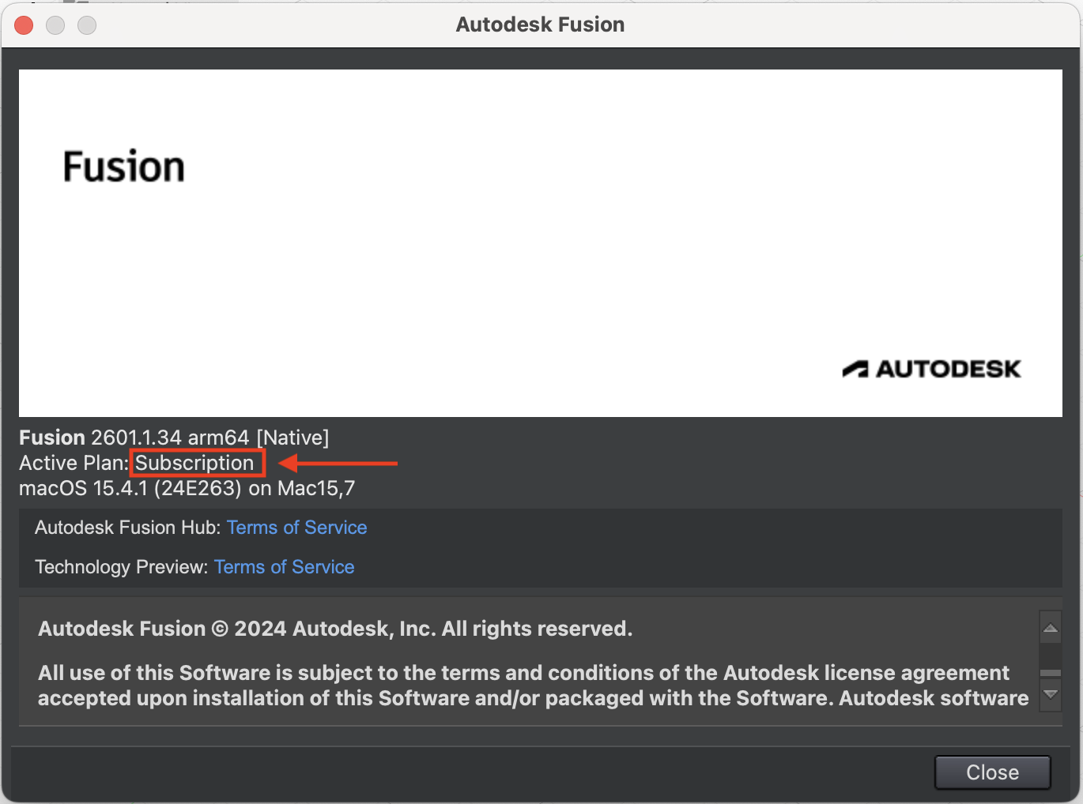Click the Autodesk logo on the splash image
Screen dimensions: 1083x804
(x=931, y=369)
